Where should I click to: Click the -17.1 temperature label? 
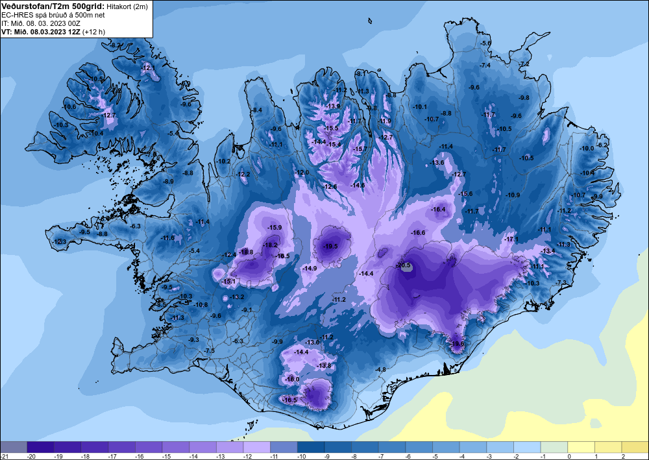511,239
